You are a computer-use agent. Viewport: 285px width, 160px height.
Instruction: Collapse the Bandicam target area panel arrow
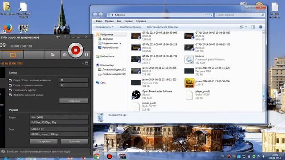point(83,63)
